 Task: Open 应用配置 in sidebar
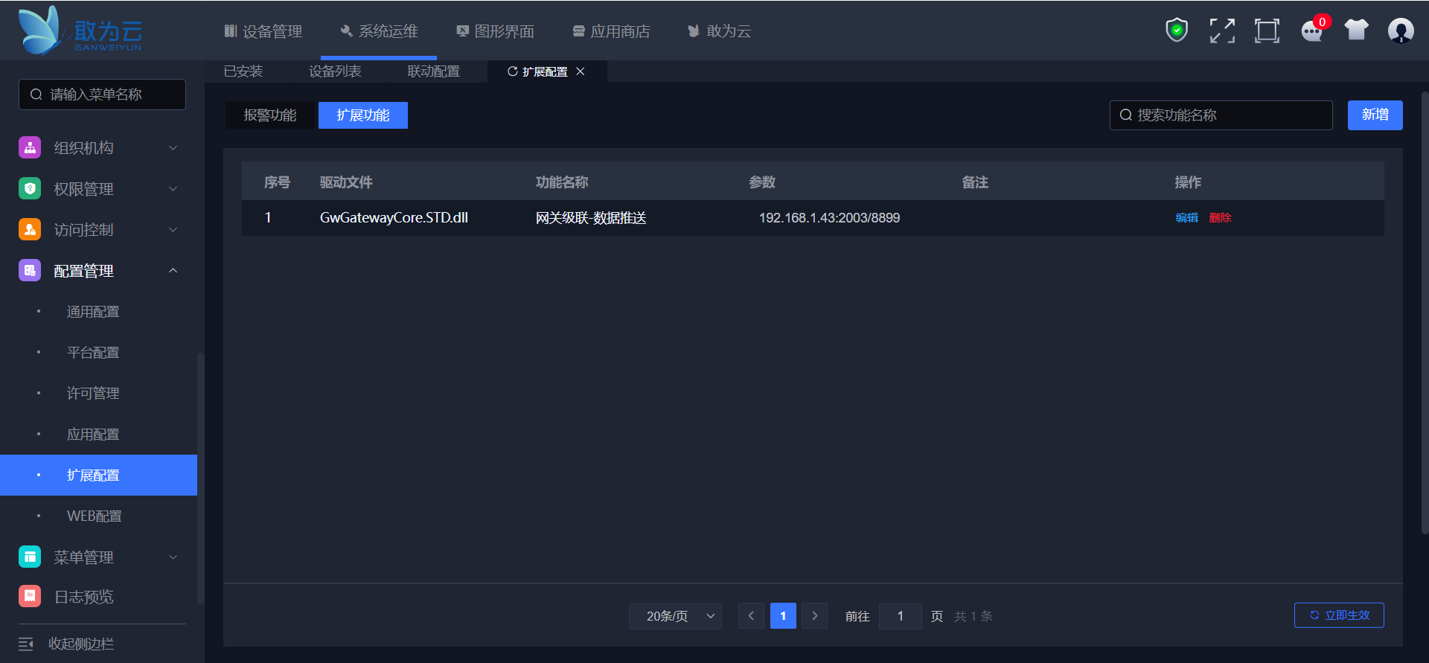93,435
